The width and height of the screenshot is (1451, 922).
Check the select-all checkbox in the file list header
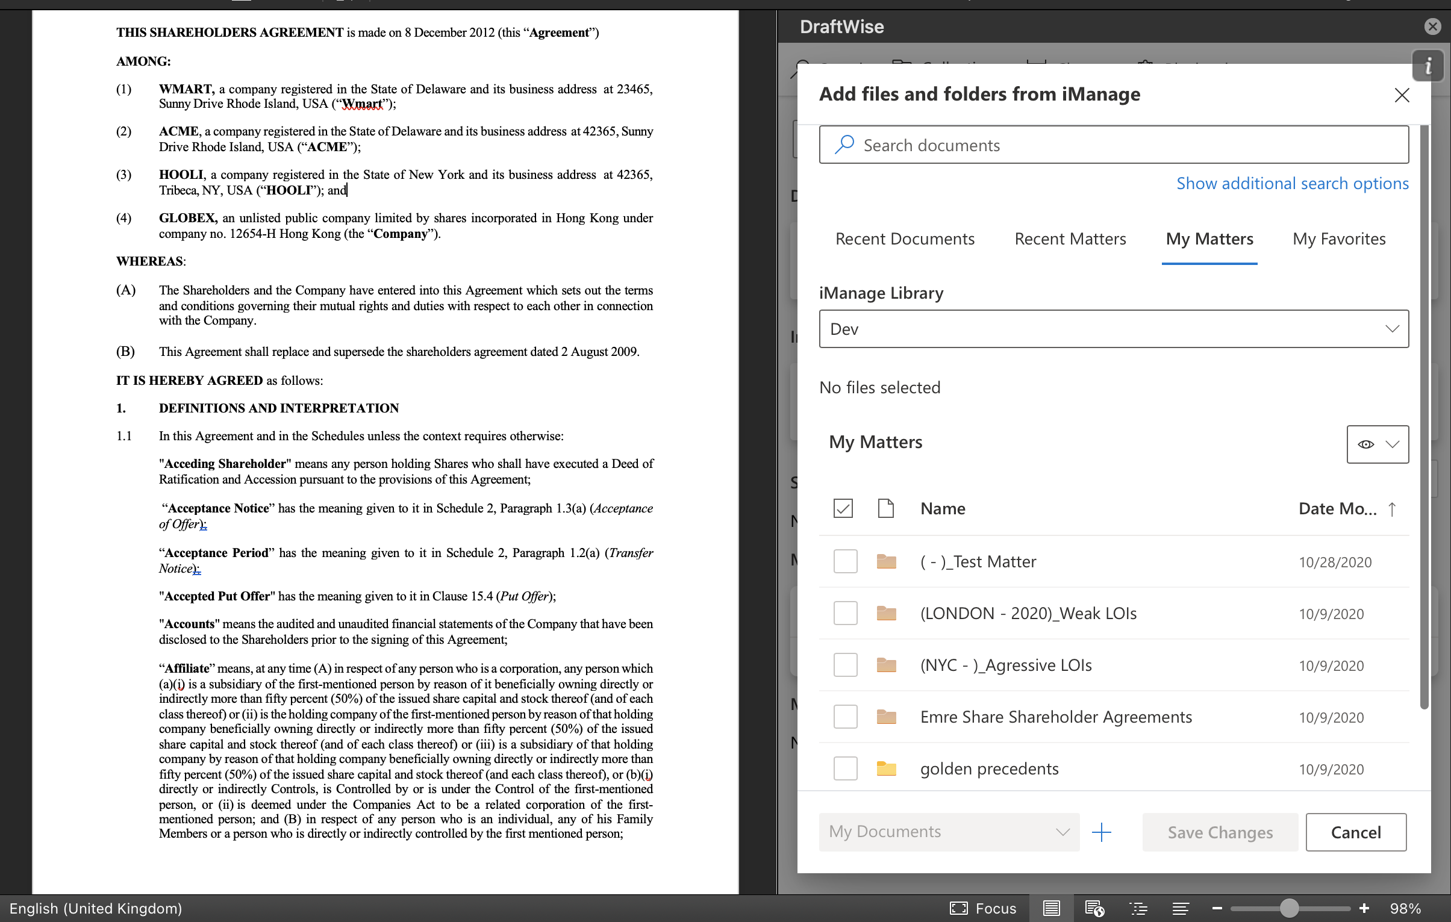843,508
